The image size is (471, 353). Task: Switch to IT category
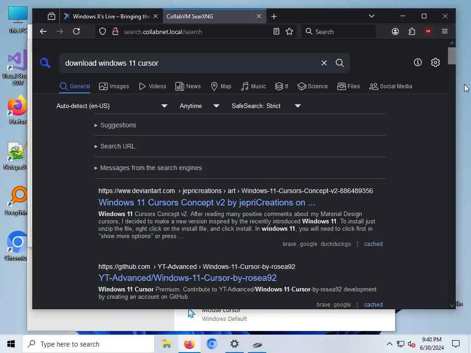281,86
